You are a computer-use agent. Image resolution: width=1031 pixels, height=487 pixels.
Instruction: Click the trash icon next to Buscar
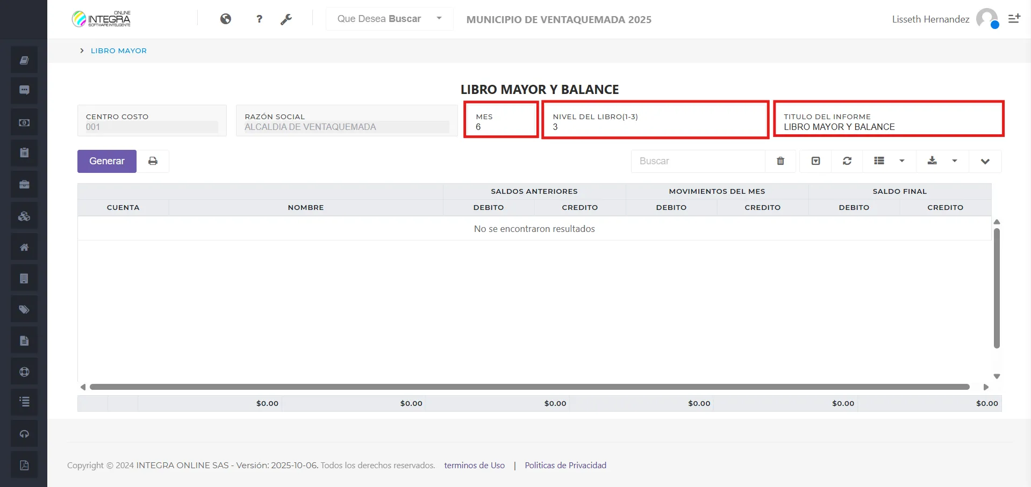[x=781, y=161]
